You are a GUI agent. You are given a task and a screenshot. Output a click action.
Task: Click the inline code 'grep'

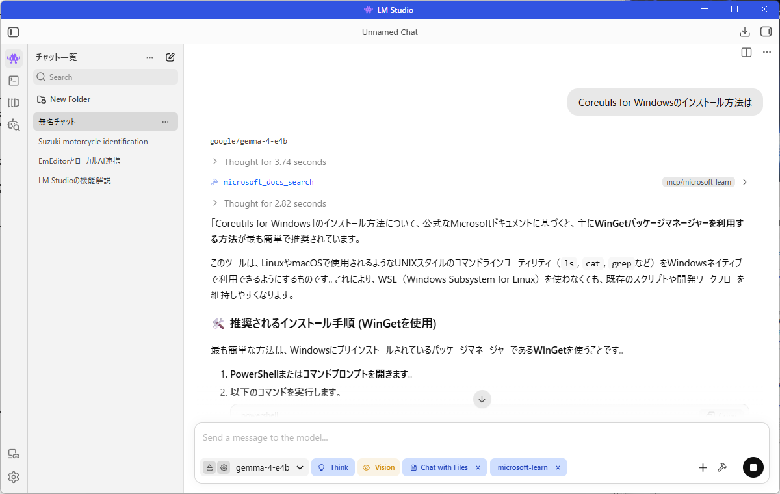tap(621, 264)
